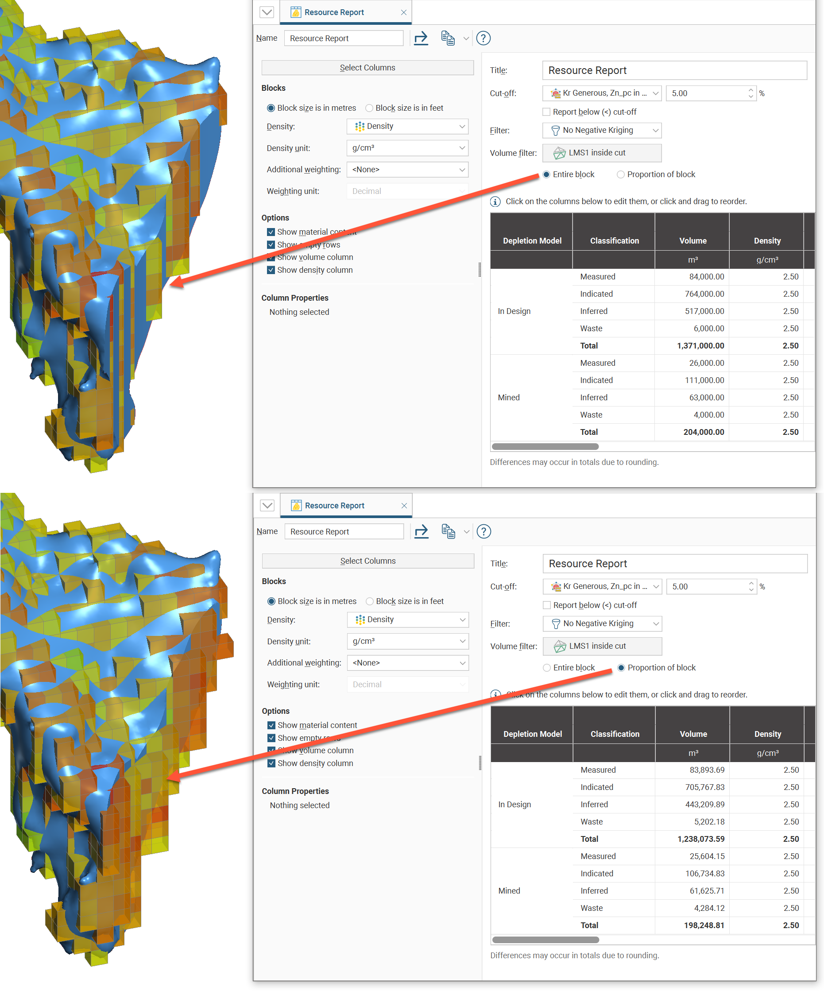Toggle 'Report below cut-off' in upper panel
824x991 pixels.
tap(546, 112)
